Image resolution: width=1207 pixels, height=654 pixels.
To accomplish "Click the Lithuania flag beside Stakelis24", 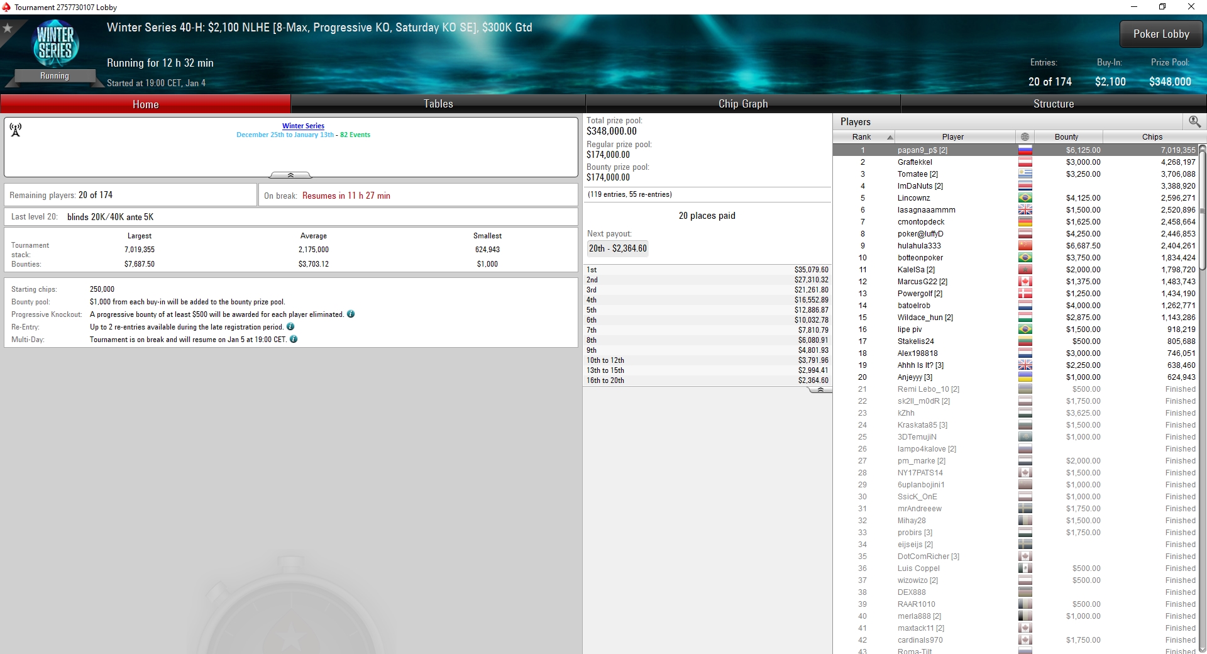I will point(1025,341).
